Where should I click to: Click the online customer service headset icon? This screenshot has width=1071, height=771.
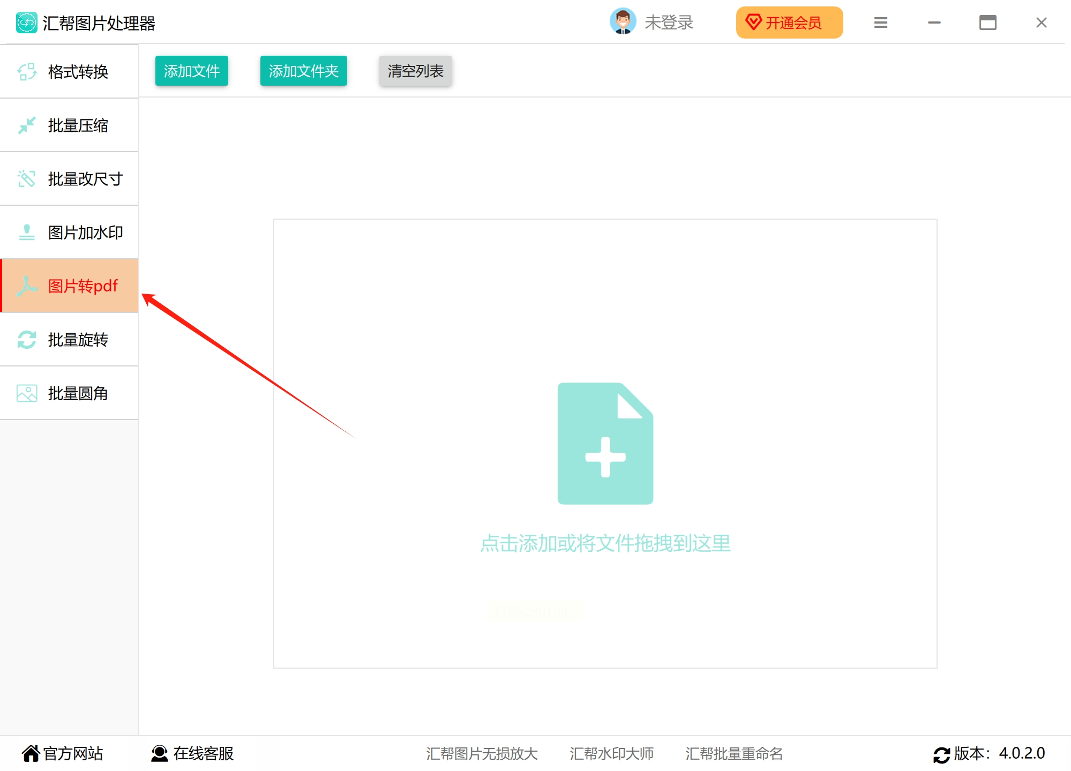[159, 753]
